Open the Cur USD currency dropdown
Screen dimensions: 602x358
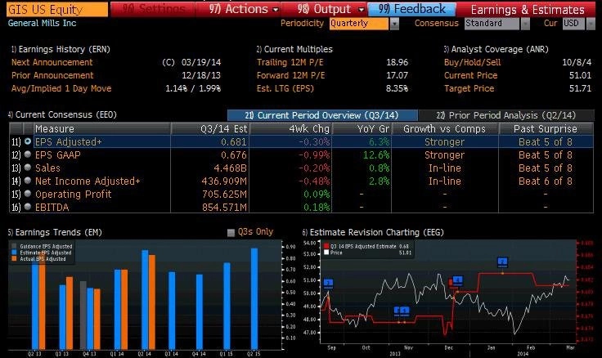[578, 24]
